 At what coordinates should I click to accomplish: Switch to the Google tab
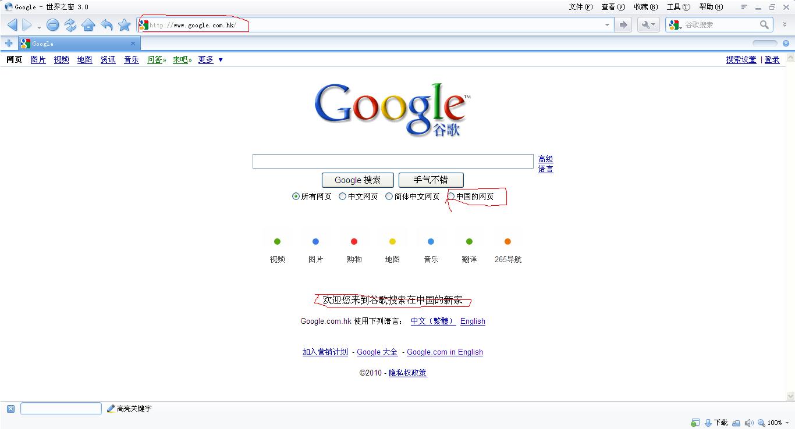pyautogui.click(x=79, y=44)
